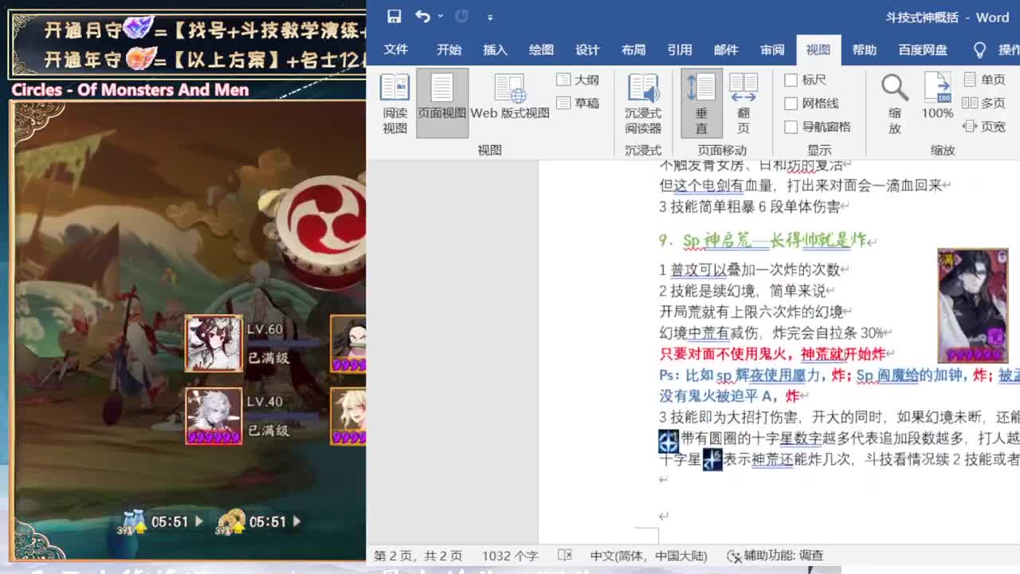Launch the Immersive Reader (沉浸式阅读器)
The height and width of the screenshot is (574, 1020).
[643, 102]
